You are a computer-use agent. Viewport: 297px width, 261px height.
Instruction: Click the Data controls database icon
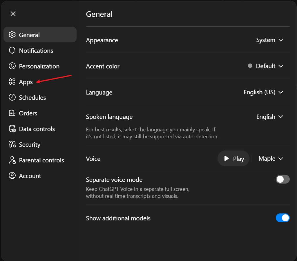(x=12, y=128)
